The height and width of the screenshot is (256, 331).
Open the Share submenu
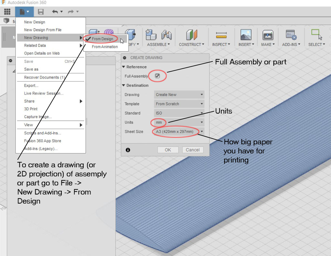coord(51,101)
